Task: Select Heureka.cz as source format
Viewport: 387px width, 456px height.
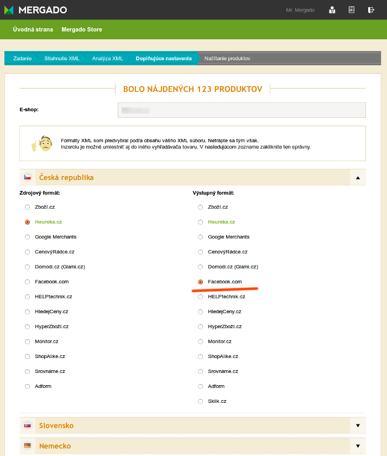Action: (x=27, y=222)
